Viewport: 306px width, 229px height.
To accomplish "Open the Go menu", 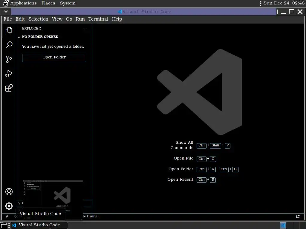I will point(69,19).
